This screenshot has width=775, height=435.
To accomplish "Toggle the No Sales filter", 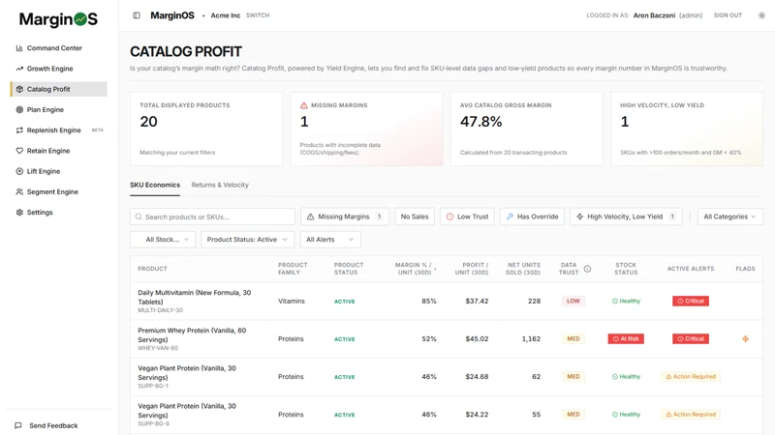I will [x=415, y=217].
